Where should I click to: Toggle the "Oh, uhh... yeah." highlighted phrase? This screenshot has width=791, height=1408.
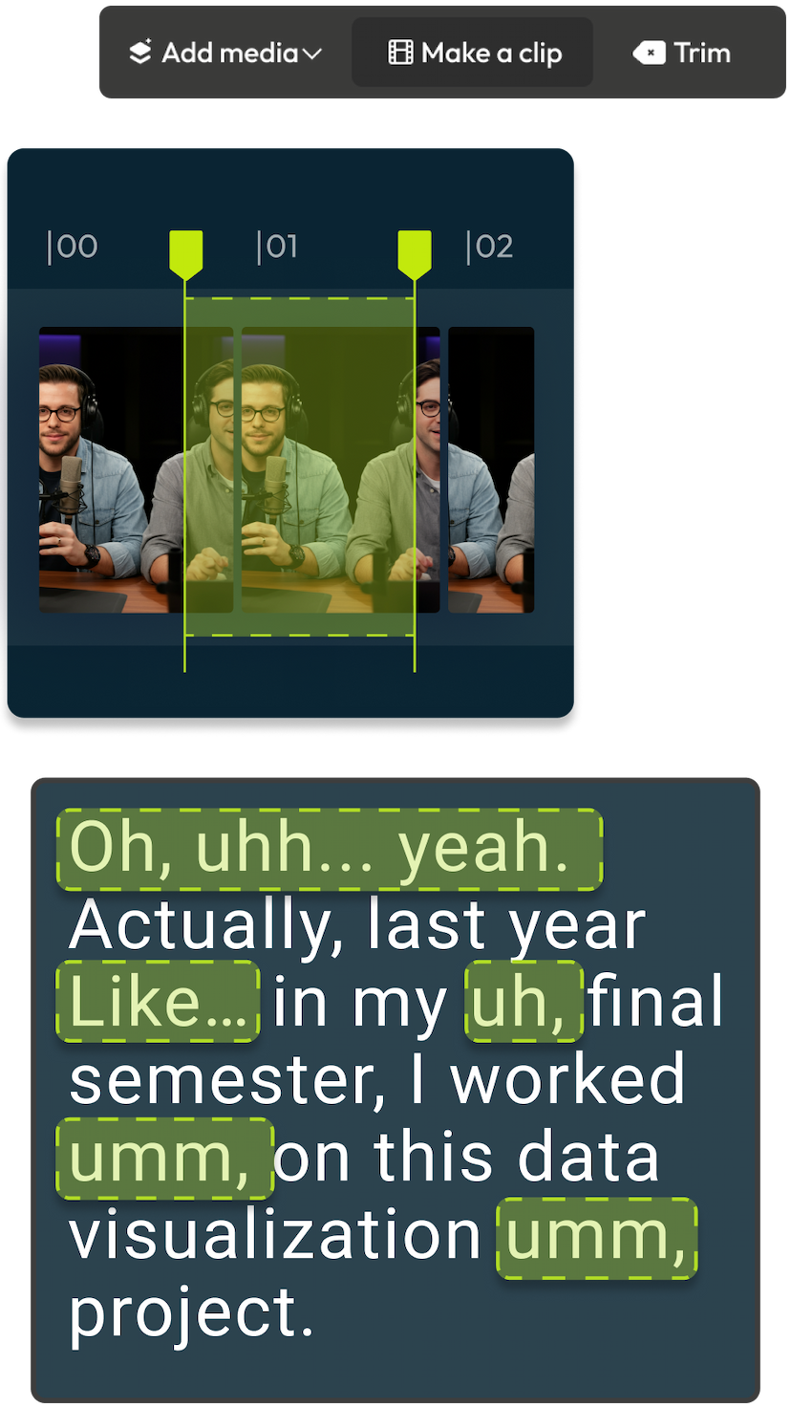click(330, 849)
